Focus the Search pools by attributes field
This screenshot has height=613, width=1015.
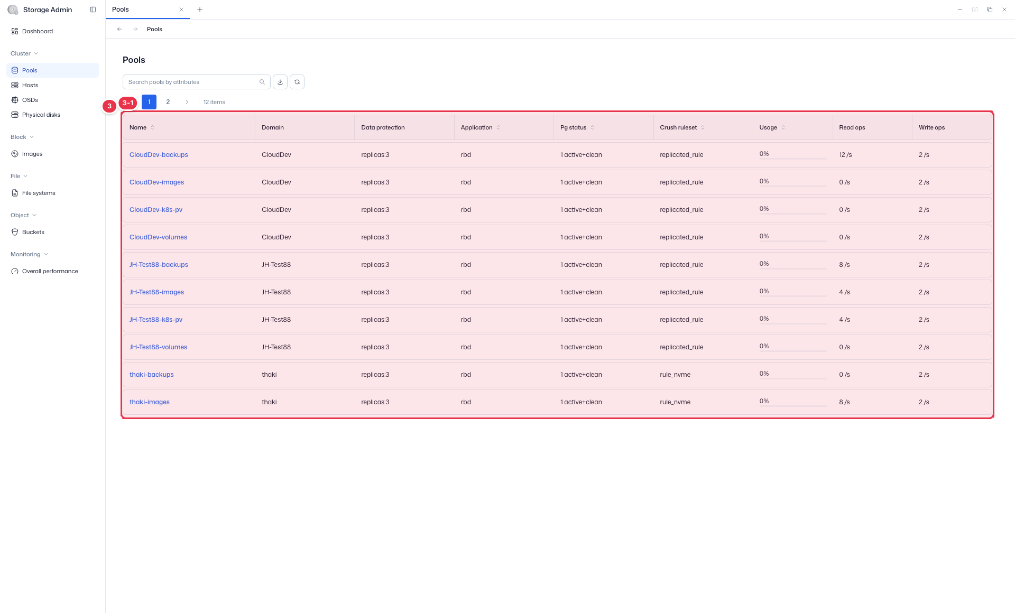197,82
